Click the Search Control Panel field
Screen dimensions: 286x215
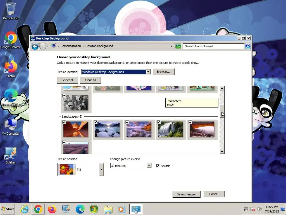point(214,46)
